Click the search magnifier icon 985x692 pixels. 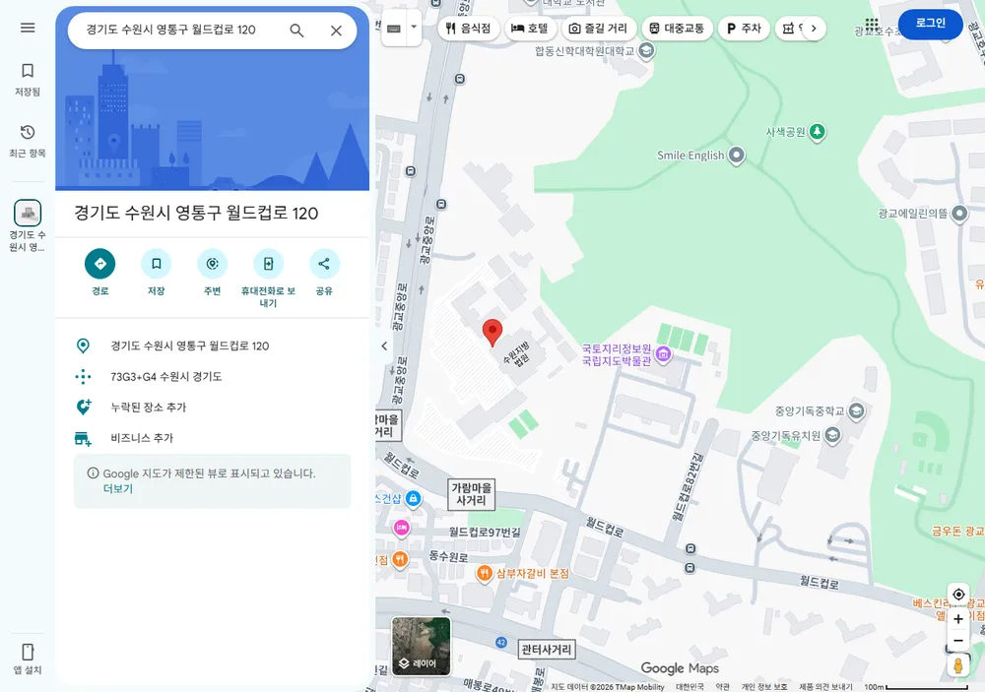click(x=296, y=31)
